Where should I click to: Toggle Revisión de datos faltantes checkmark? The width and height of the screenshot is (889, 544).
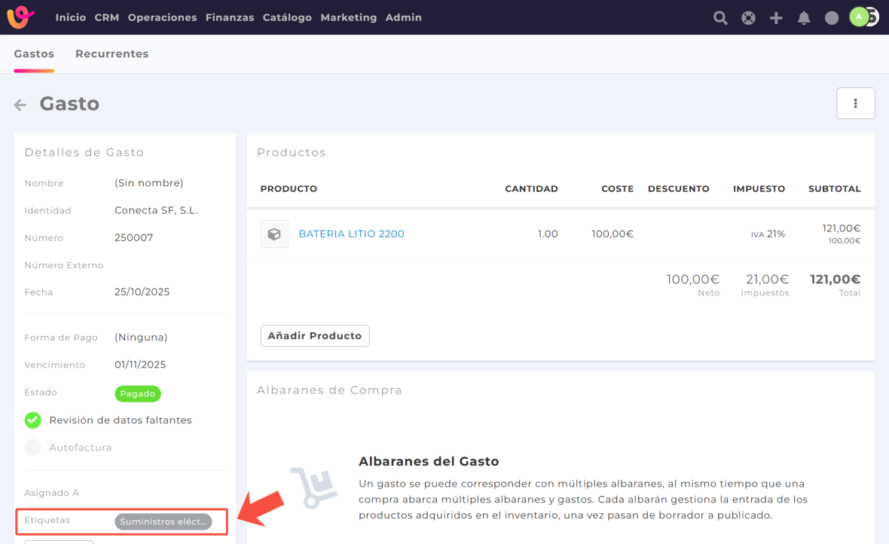coord(33,420)
